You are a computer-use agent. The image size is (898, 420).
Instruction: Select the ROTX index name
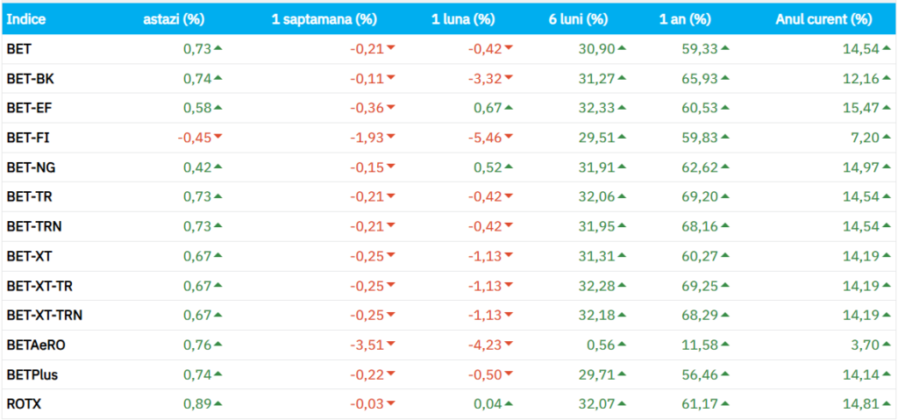(x=24, y=404)
